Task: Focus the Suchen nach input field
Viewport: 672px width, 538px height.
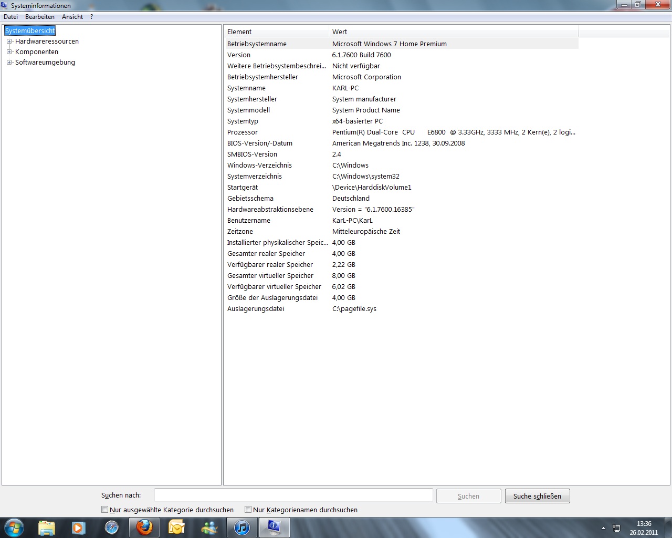Action: pyautogui.click(x=293, y=495)
